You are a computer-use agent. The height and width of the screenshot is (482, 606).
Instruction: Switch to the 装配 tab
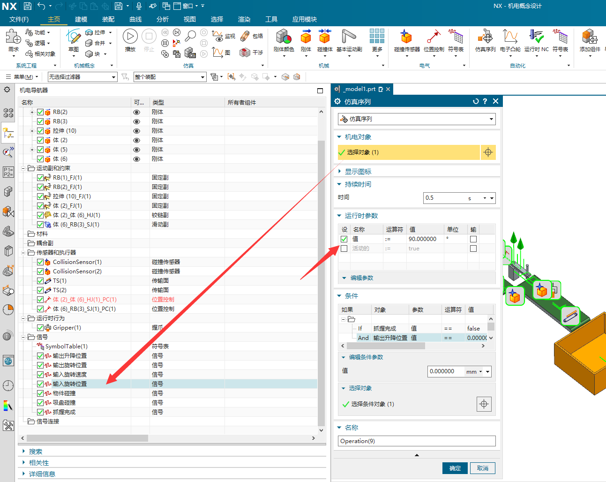click(x=108, y=19)
